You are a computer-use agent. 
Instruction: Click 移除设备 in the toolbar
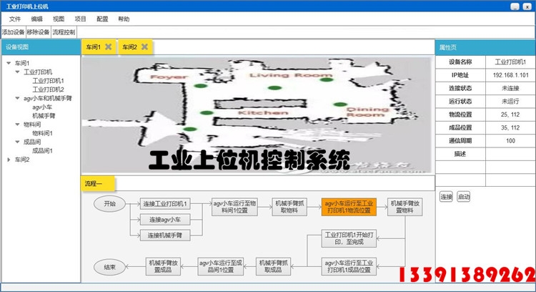[39, 32]
